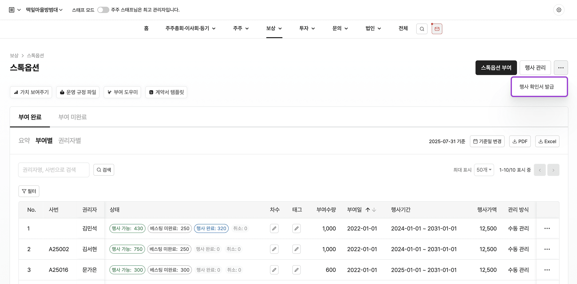577x284 pixels.
Task: Enable 스태프 모드 with the toggle switch
Action: pyautogui.click(x=103, y=10)
